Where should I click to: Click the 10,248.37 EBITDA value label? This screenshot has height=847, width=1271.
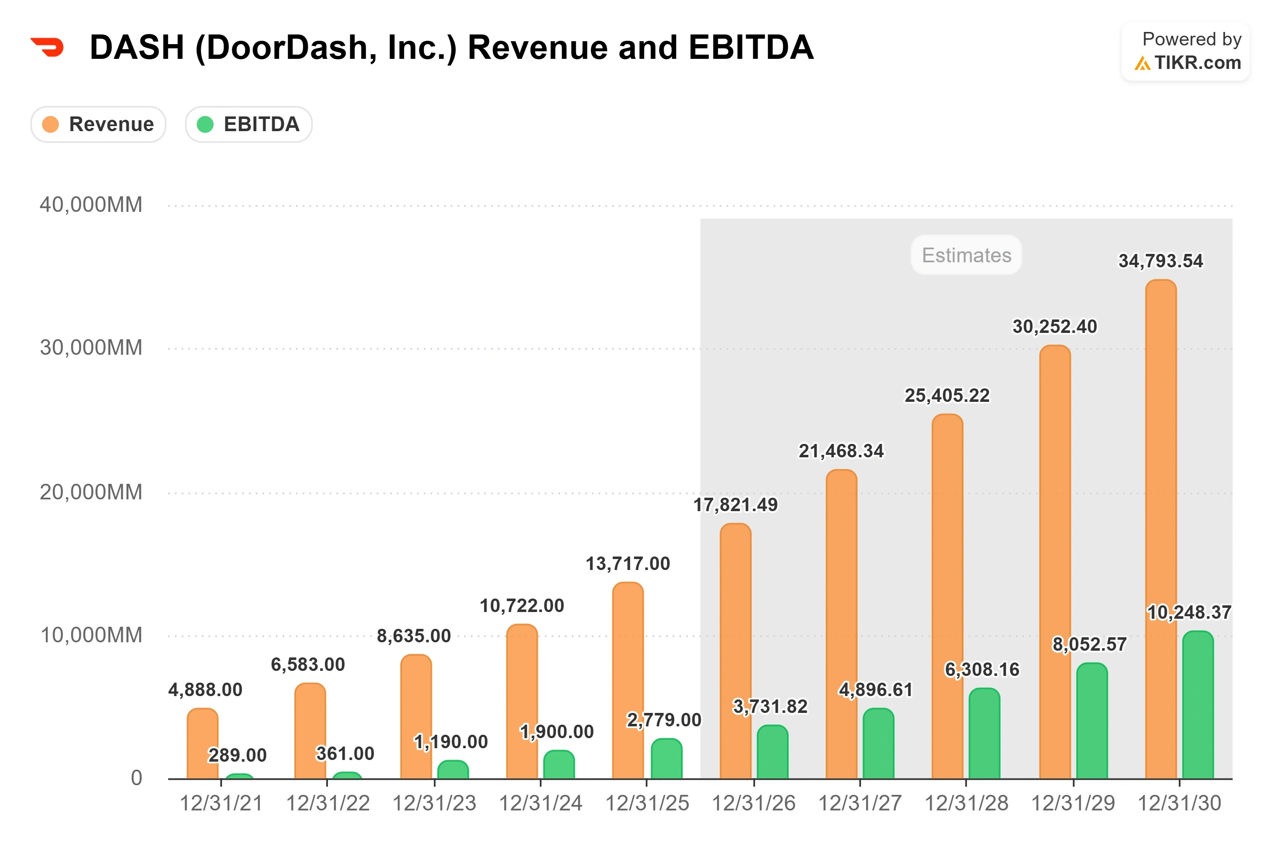click(1189, 612)
